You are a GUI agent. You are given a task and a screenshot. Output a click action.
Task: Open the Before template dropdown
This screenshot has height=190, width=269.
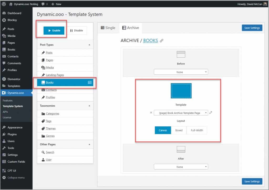[181, 72]
